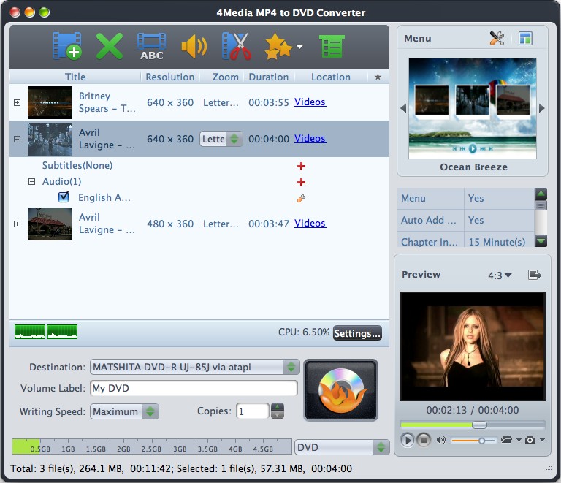Click the Subtitles(None) item

(77, 165)
